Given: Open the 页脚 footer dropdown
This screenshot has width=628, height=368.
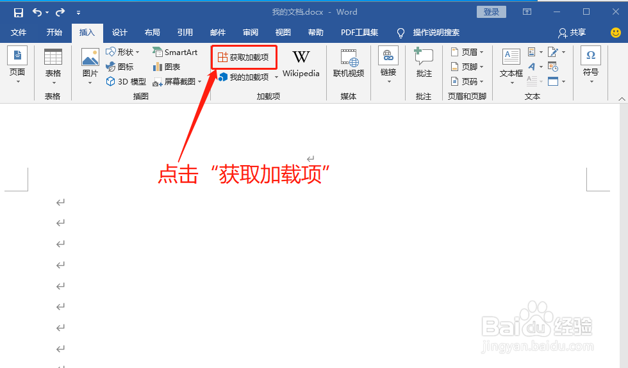Looking at the screenshot, I should (467, 67).
